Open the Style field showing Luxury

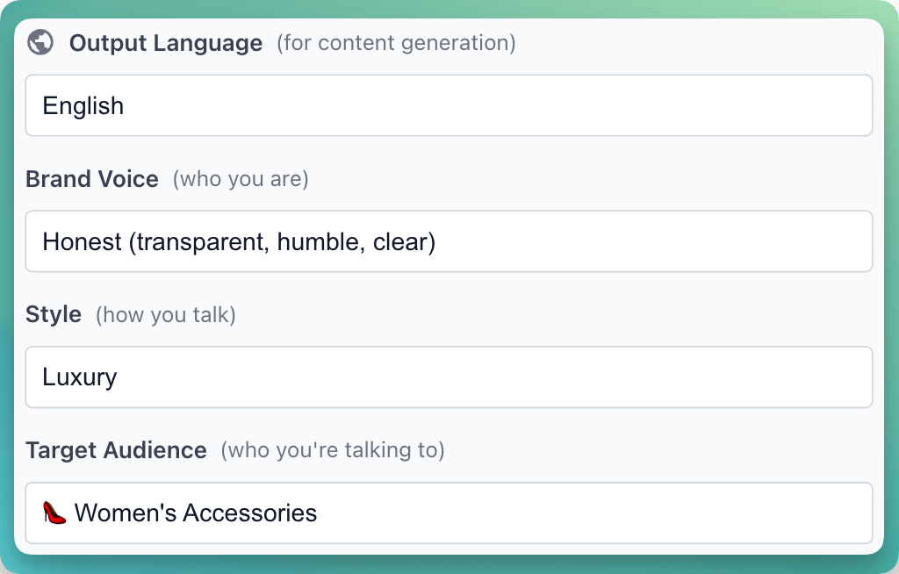pos(449,377)
